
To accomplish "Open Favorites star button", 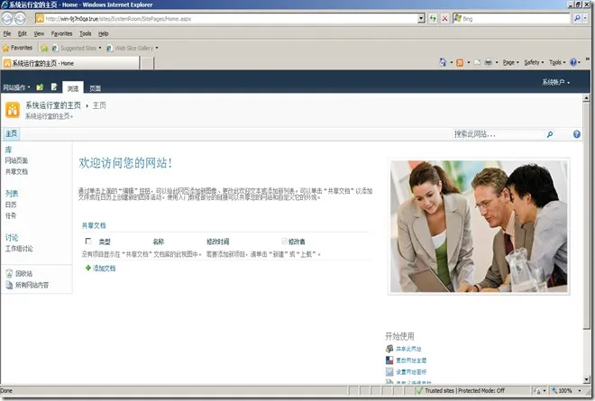I will click(17, 48).
